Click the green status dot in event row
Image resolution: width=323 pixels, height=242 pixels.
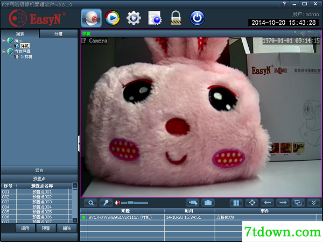[83, 217]
